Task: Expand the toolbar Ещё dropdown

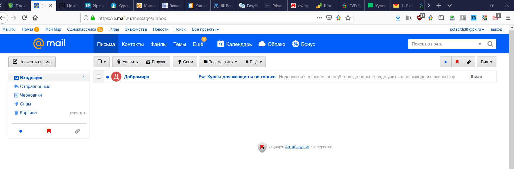Action: pyautogui.click(x=253, y=62)
